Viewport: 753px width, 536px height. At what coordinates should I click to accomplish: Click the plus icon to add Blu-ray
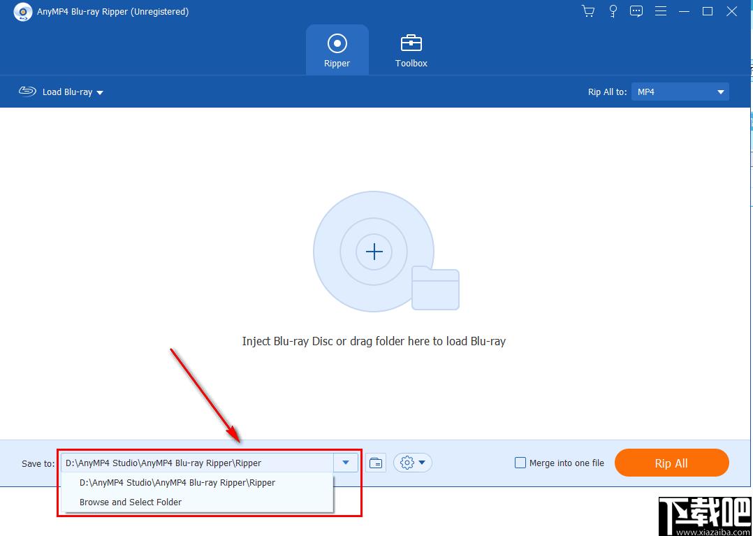[x=374, y=251]
